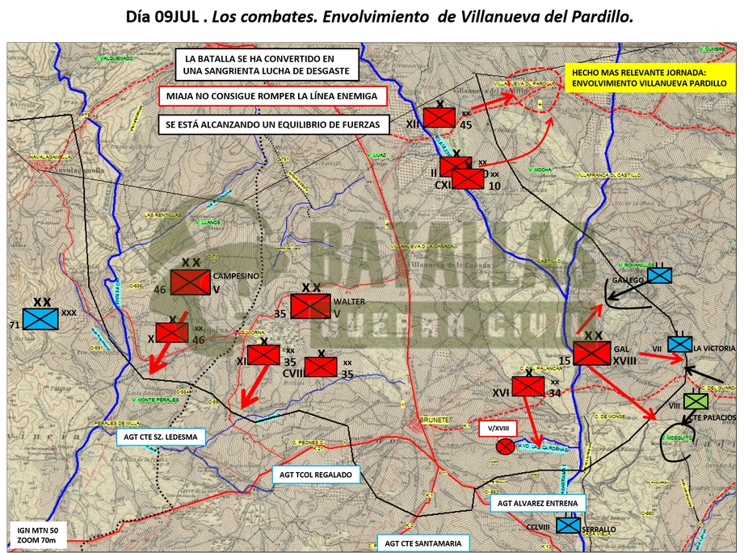Click the blue CCLVIII Serrallo unit symbol
Viewport: 744px width, 553px height.
tap(568, 525)
